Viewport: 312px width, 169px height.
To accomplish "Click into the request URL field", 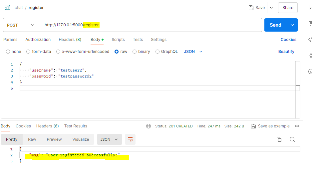I will coord(151,25).
